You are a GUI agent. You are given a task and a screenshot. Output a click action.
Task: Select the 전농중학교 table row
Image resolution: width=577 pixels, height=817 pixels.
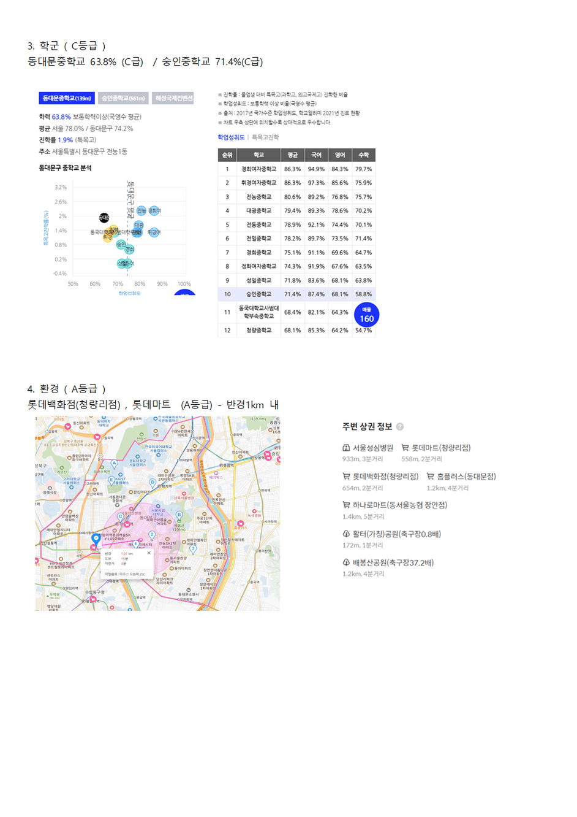coord(296,197)
